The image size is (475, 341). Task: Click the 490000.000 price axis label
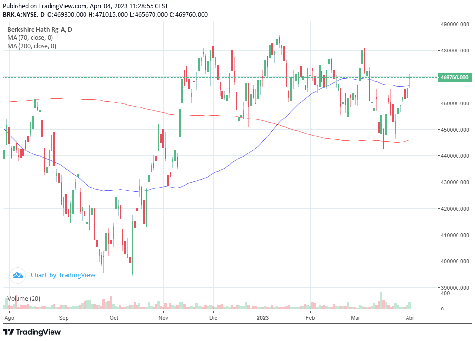(x=455, y=25)
